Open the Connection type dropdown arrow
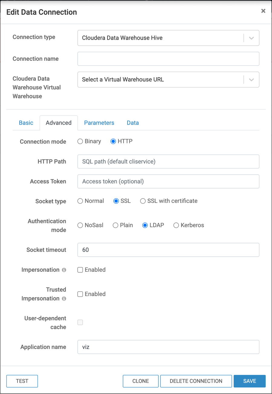This screenshot has width=272, height=394. coord(251,38)
